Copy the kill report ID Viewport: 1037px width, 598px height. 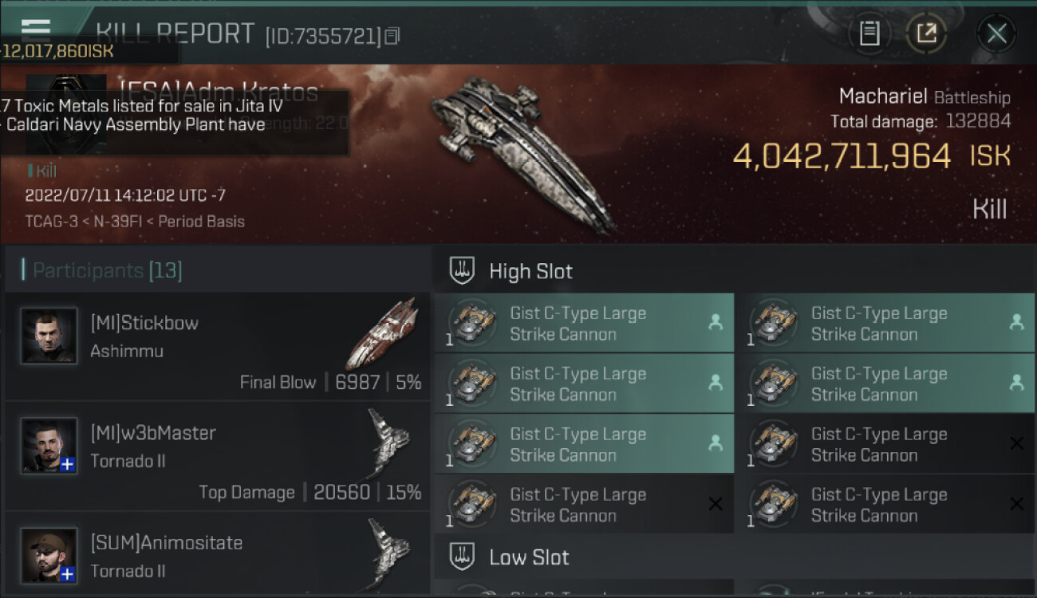(392, 36)
